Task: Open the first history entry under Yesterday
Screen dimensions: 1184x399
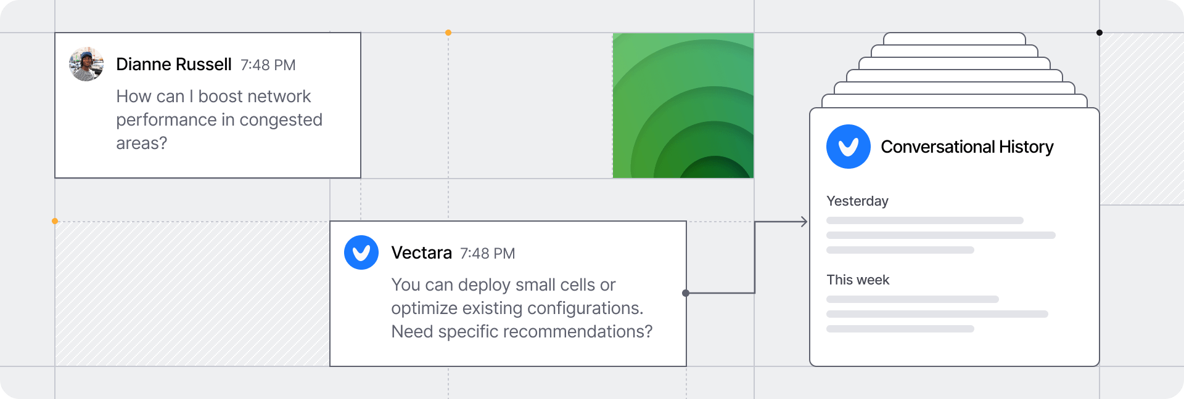Action: pos(924,220)
